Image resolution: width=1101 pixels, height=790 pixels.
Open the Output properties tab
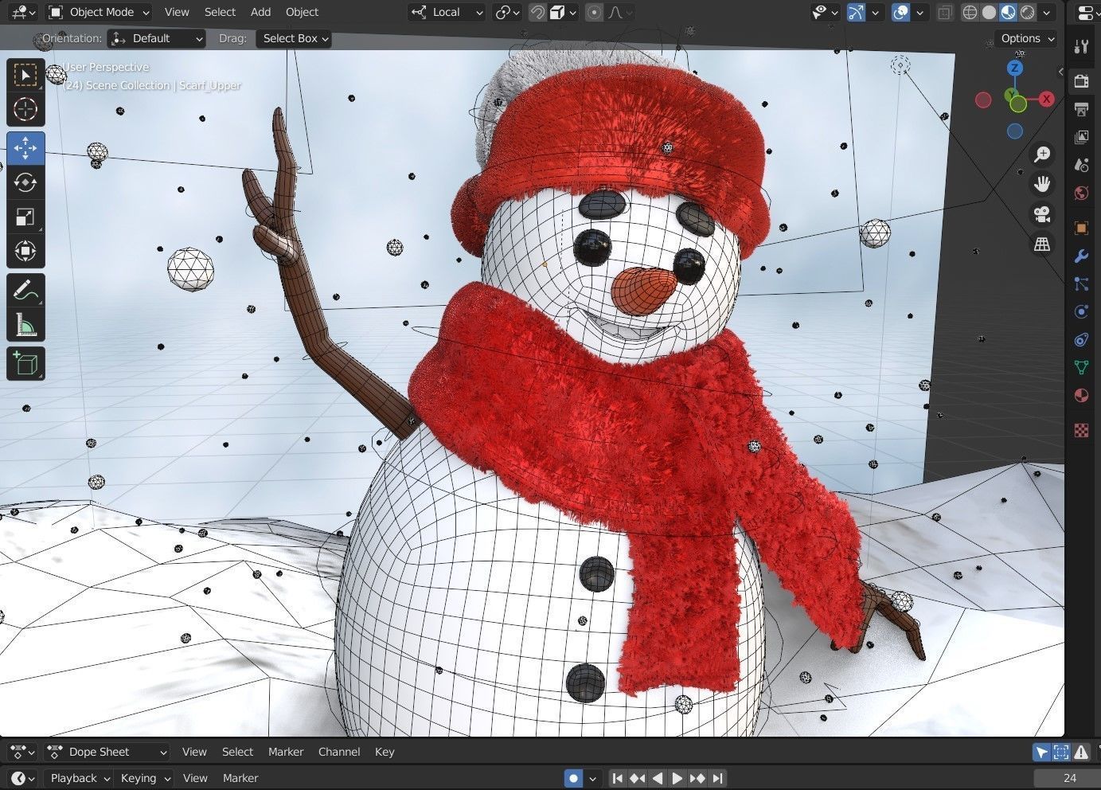coord(1081,109)
